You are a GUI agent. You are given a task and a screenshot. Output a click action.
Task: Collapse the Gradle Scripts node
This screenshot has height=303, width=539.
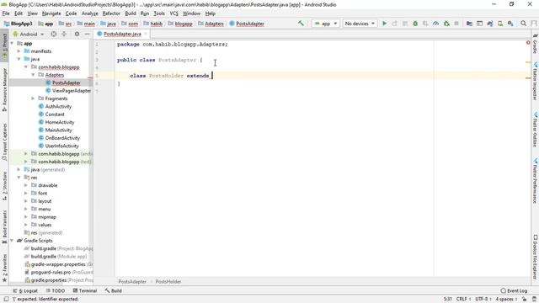pos(13,241)
